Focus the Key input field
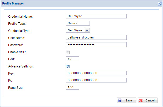The width and height of the screenshot is (163, 107). click(96, 73)
